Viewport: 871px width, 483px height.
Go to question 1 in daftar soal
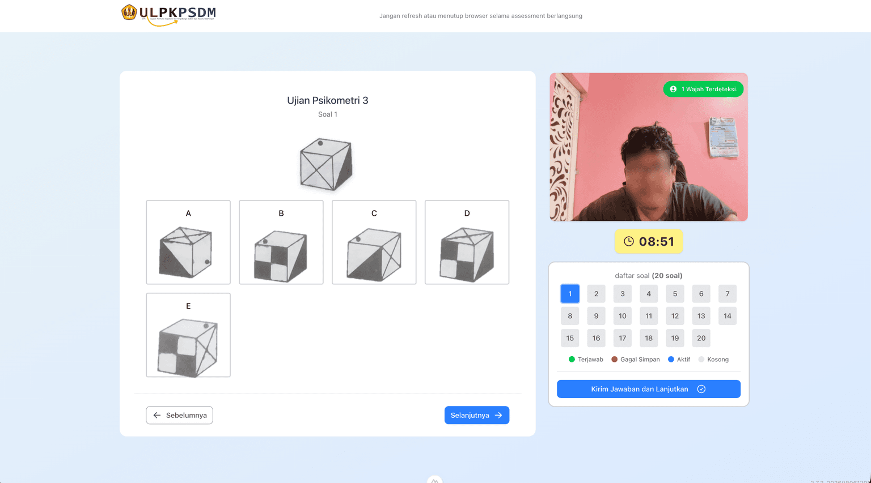coord(570,294)
